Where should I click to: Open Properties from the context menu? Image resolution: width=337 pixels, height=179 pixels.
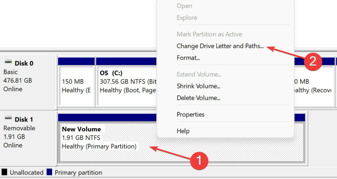click(191, 114)
